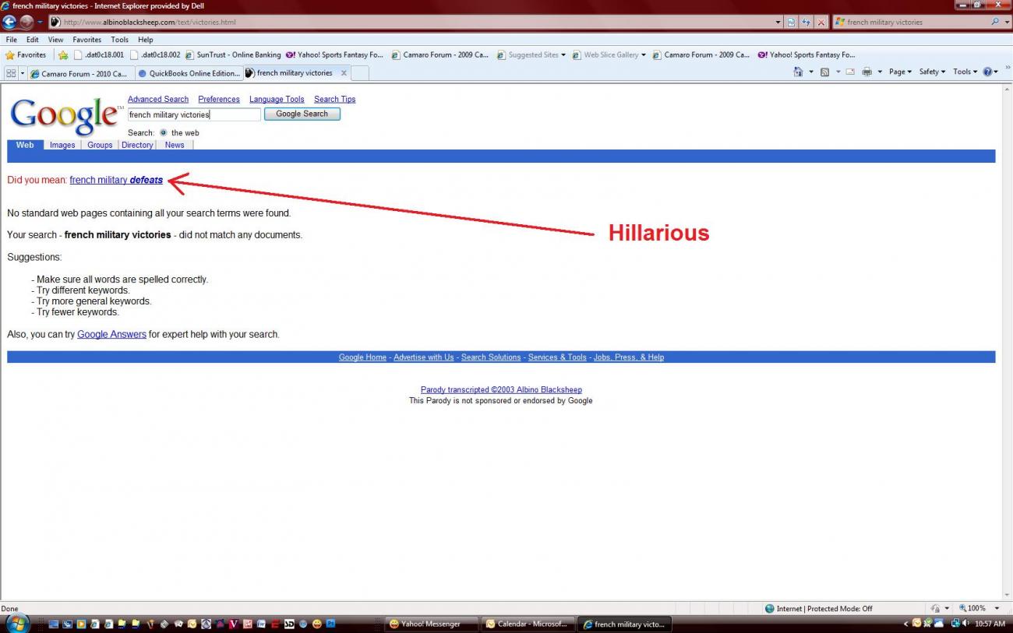Select 'the web' radio button

(164, 132)
